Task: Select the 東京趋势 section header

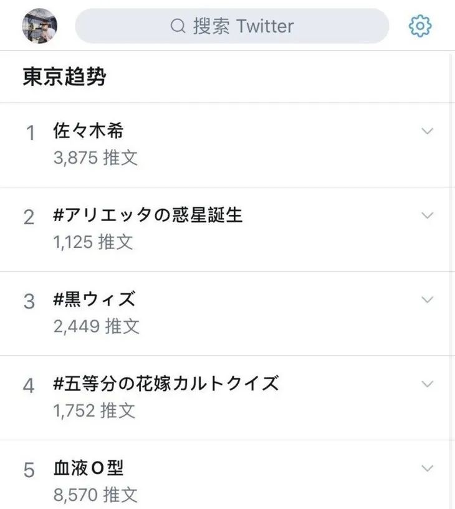Action: point(64,77)
